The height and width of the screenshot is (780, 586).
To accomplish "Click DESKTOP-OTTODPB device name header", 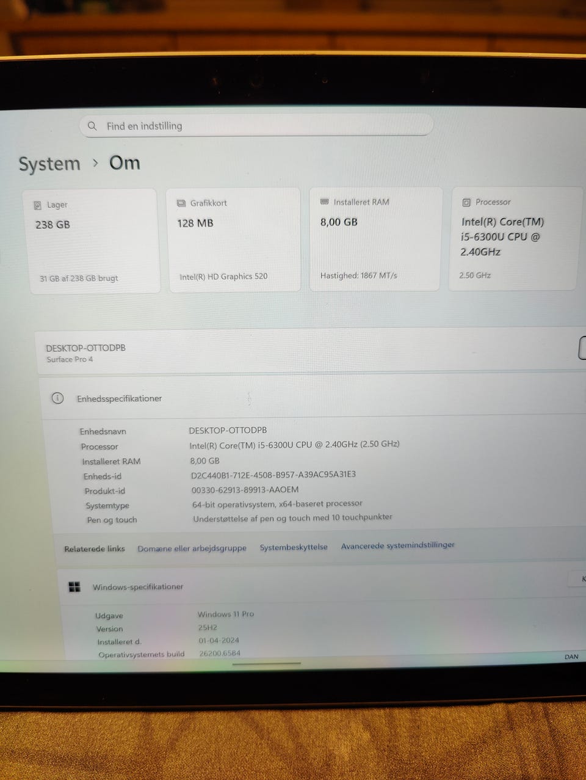I will pos(86,348).
